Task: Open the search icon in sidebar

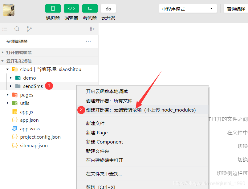Action: point(17,29)
